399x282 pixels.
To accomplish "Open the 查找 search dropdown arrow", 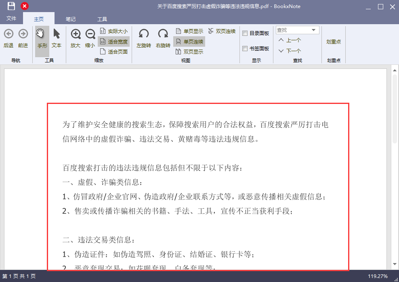I will 314,30.
